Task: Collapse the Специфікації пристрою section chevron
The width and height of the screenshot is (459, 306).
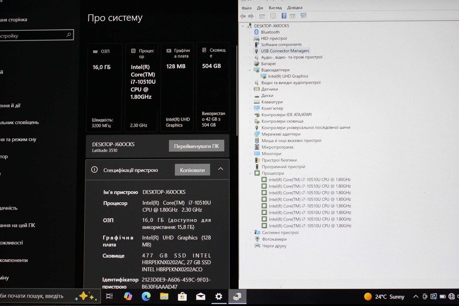Action: point(220,169)
